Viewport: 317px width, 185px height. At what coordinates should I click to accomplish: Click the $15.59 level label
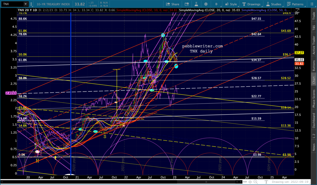coord(256,119)
